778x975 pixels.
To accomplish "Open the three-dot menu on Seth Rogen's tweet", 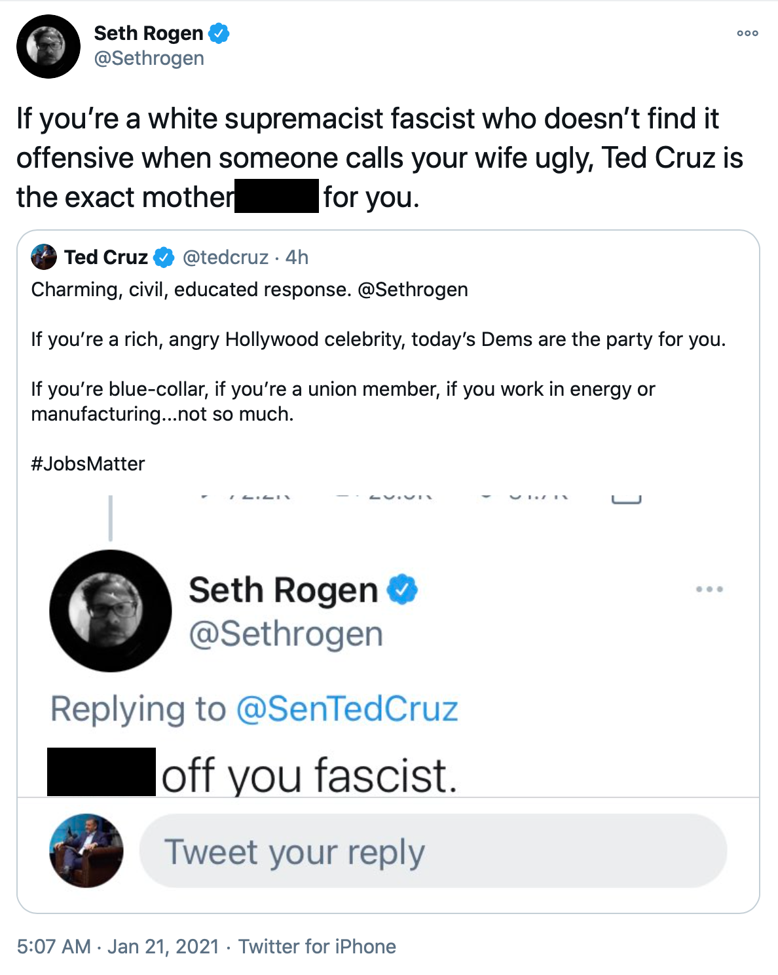I will [x=747, y=33].
